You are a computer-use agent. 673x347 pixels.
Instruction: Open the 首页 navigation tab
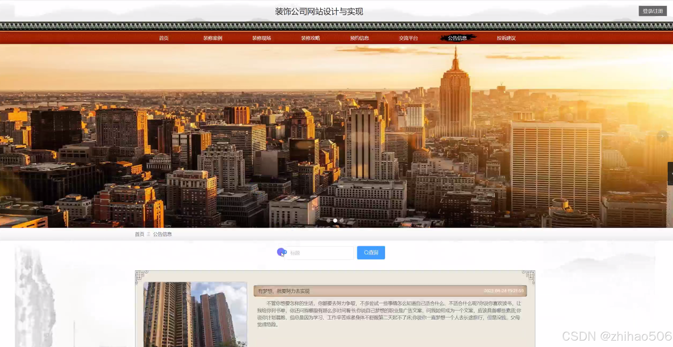click(x=164, y=38)
